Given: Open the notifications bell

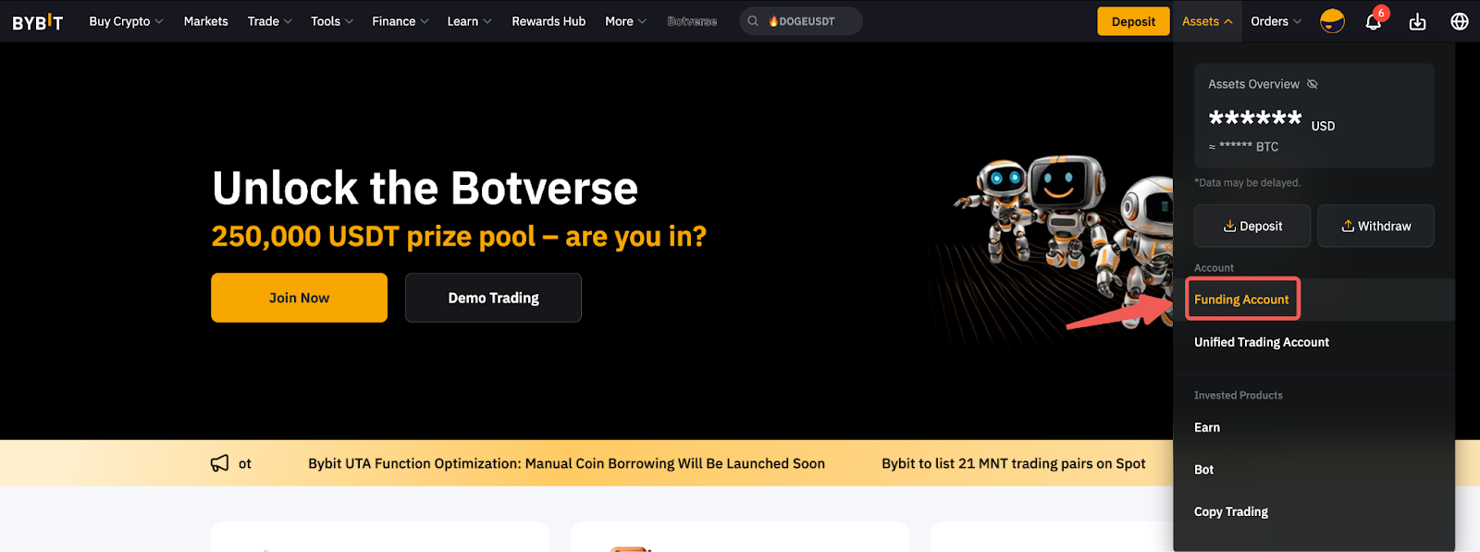Looking at the screenshot, I should pyautogui.click(x=1373, y=22).
